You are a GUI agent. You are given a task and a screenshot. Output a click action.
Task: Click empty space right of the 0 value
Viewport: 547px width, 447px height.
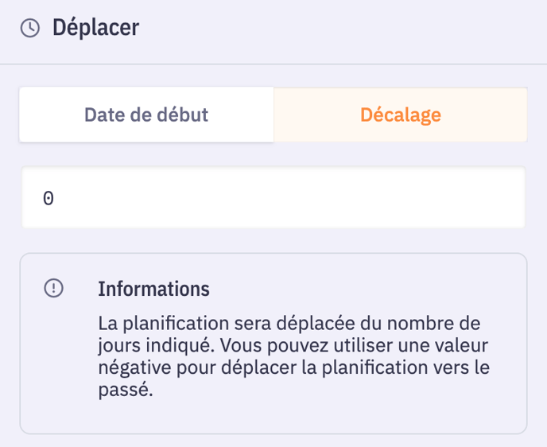pyautogui.click(x=318, y=198)
